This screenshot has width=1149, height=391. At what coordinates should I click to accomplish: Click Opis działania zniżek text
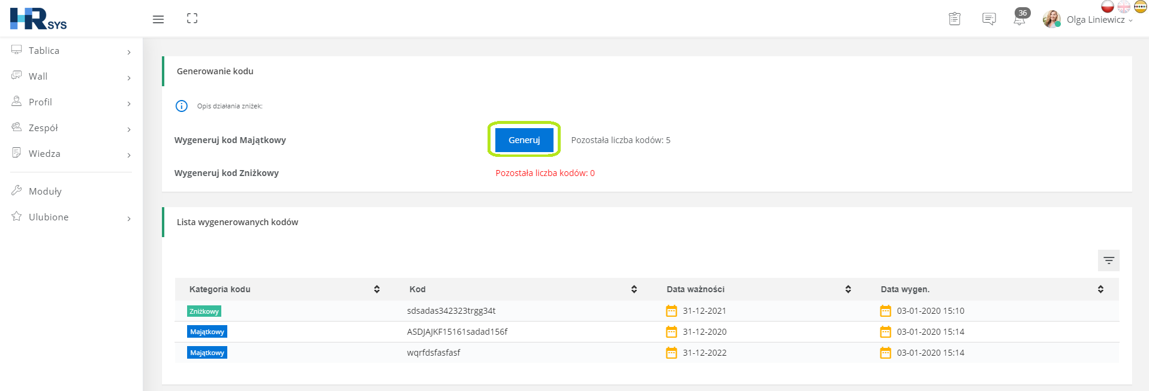tap(230, 106)
